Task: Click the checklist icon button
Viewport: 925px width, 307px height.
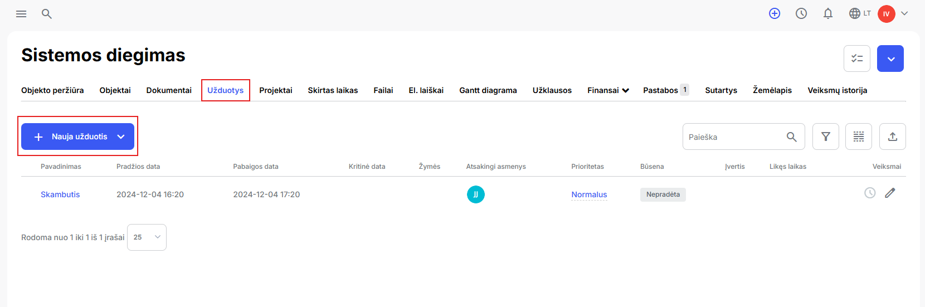Action: 857,59
